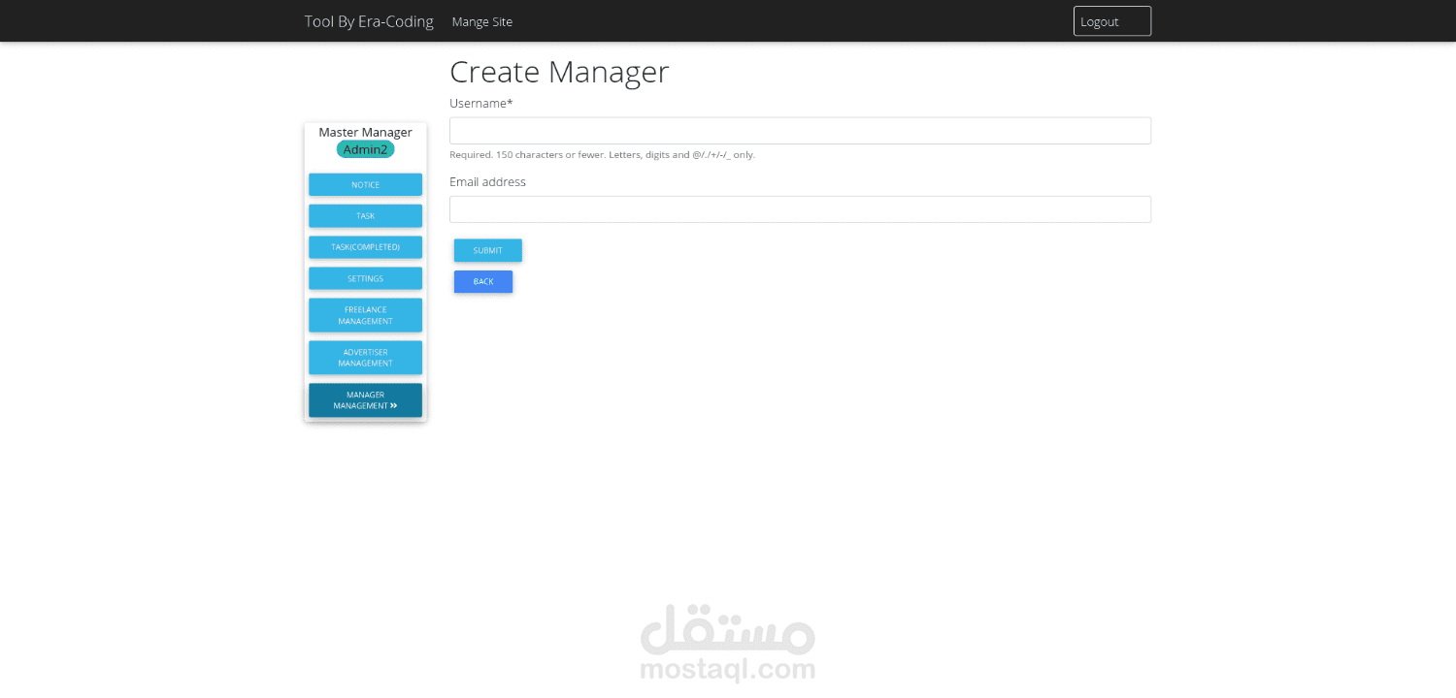Open the Notice sidebar section
This screenshot has height=698, width=1456.
[x=365, y=184]
